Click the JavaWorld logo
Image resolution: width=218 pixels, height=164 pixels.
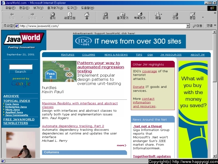(24, 39)
